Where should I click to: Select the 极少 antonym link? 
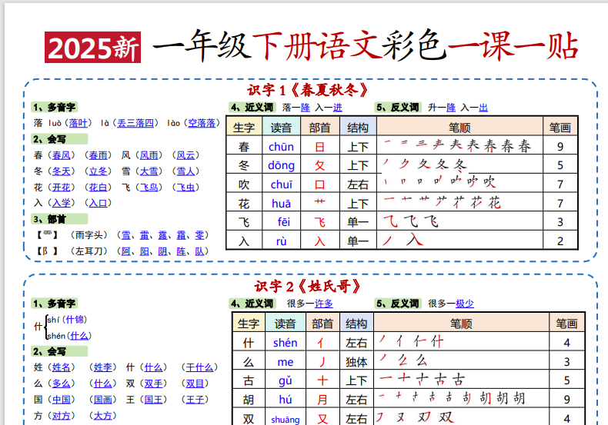pyautogui.click(x=465, y=304)
